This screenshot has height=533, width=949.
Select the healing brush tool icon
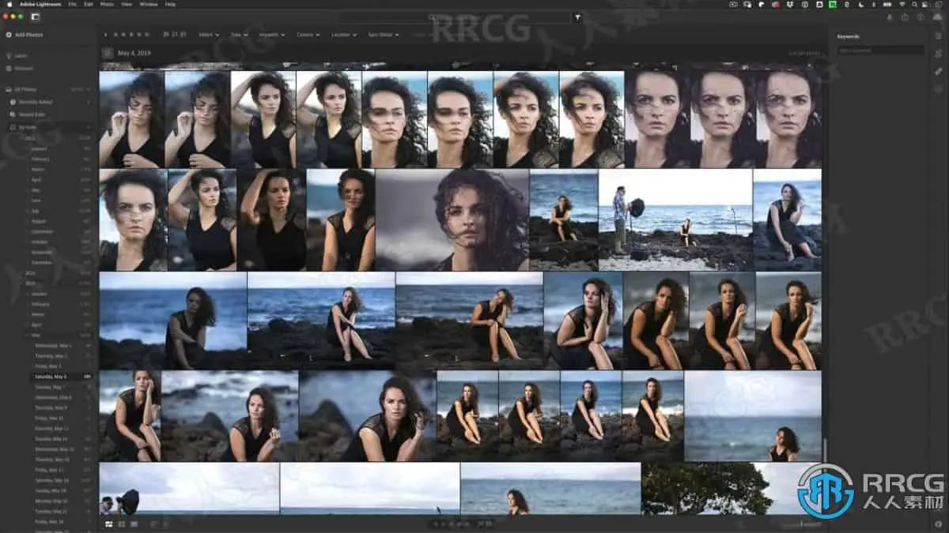pos(938,71)
